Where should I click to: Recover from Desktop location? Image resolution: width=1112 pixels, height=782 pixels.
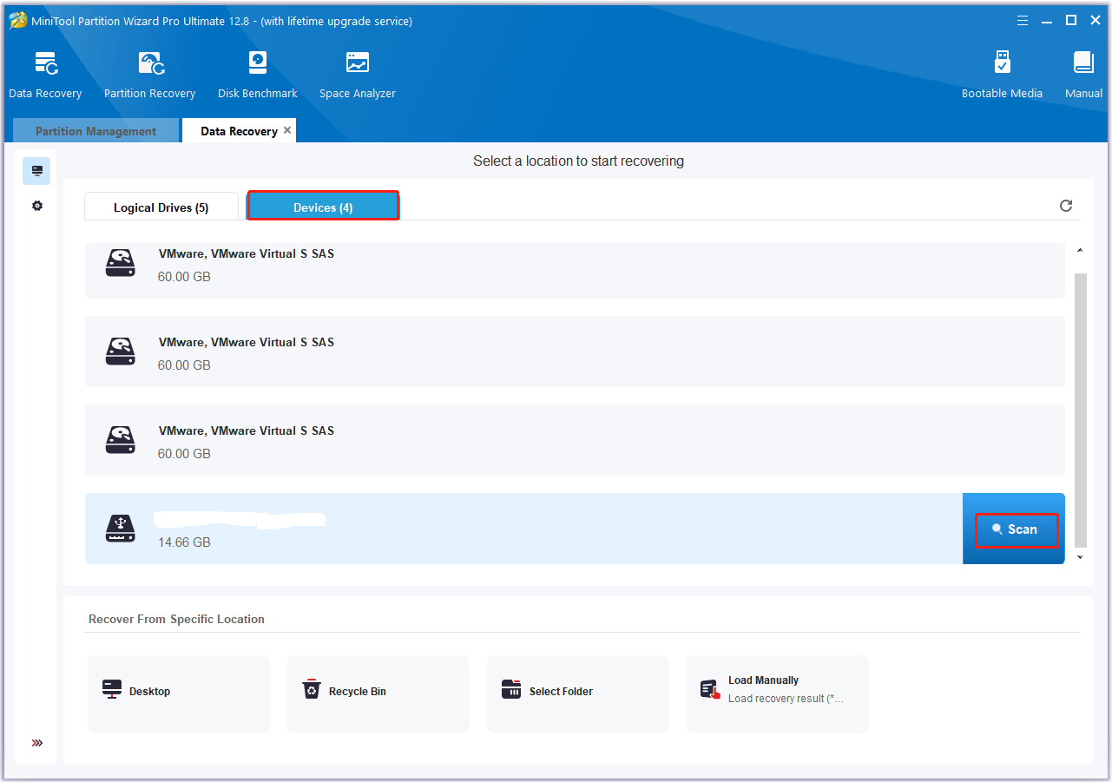pos(179,693)
